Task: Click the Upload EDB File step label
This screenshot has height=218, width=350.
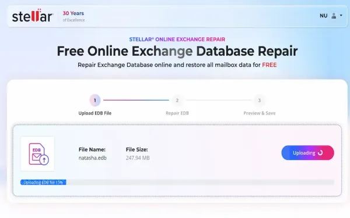Action: 95,113
